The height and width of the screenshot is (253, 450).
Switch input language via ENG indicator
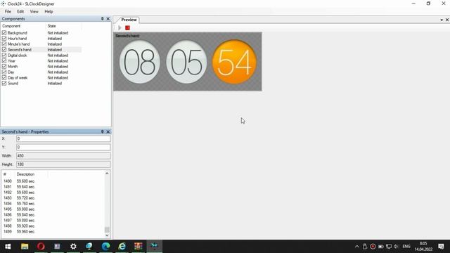click(x=406, y=247)
